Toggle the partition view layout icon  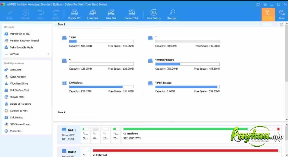point(281,25)
